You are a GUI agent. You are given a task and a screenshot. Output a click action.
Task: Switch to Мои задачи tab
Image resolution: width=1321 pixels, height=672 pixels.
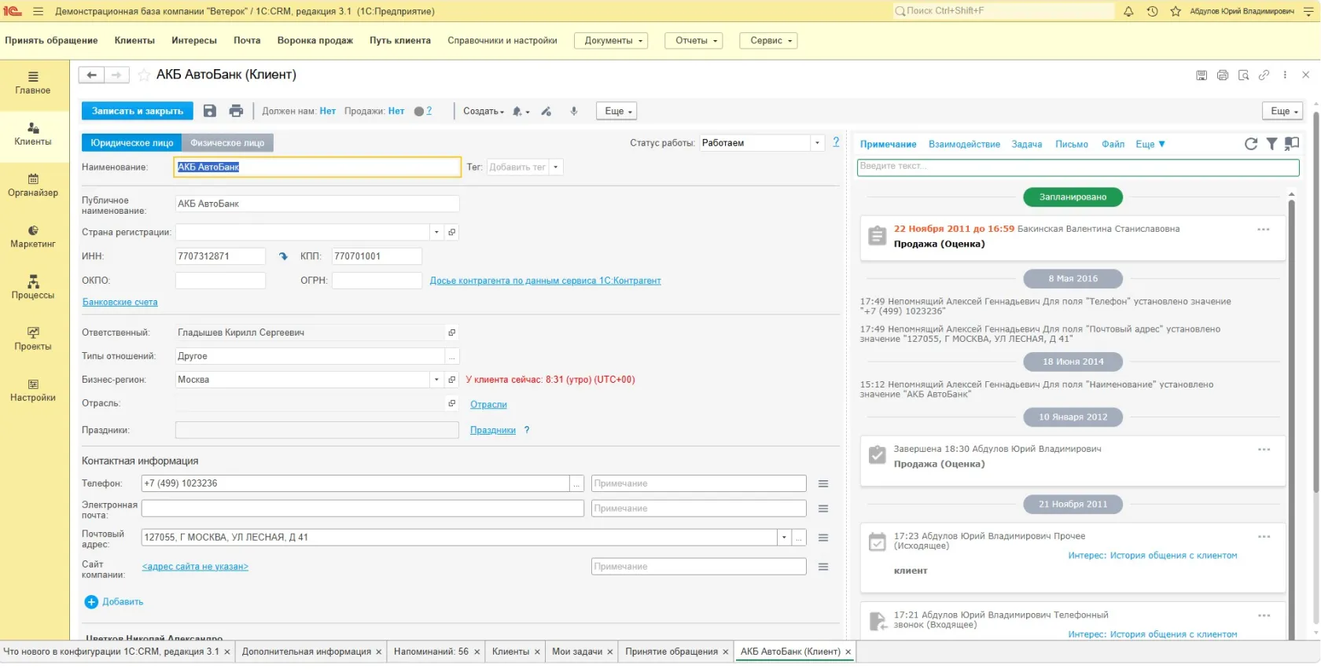[x=577, y=652]
